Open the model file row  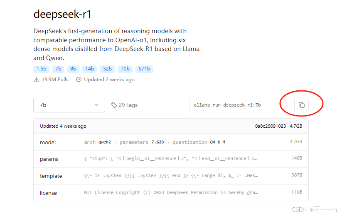click(171, 142)
